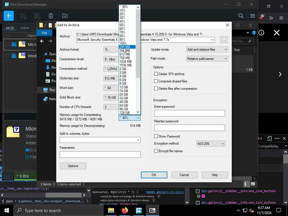Open the notification center icon
The image size is (288, 216).
point(279,210)
